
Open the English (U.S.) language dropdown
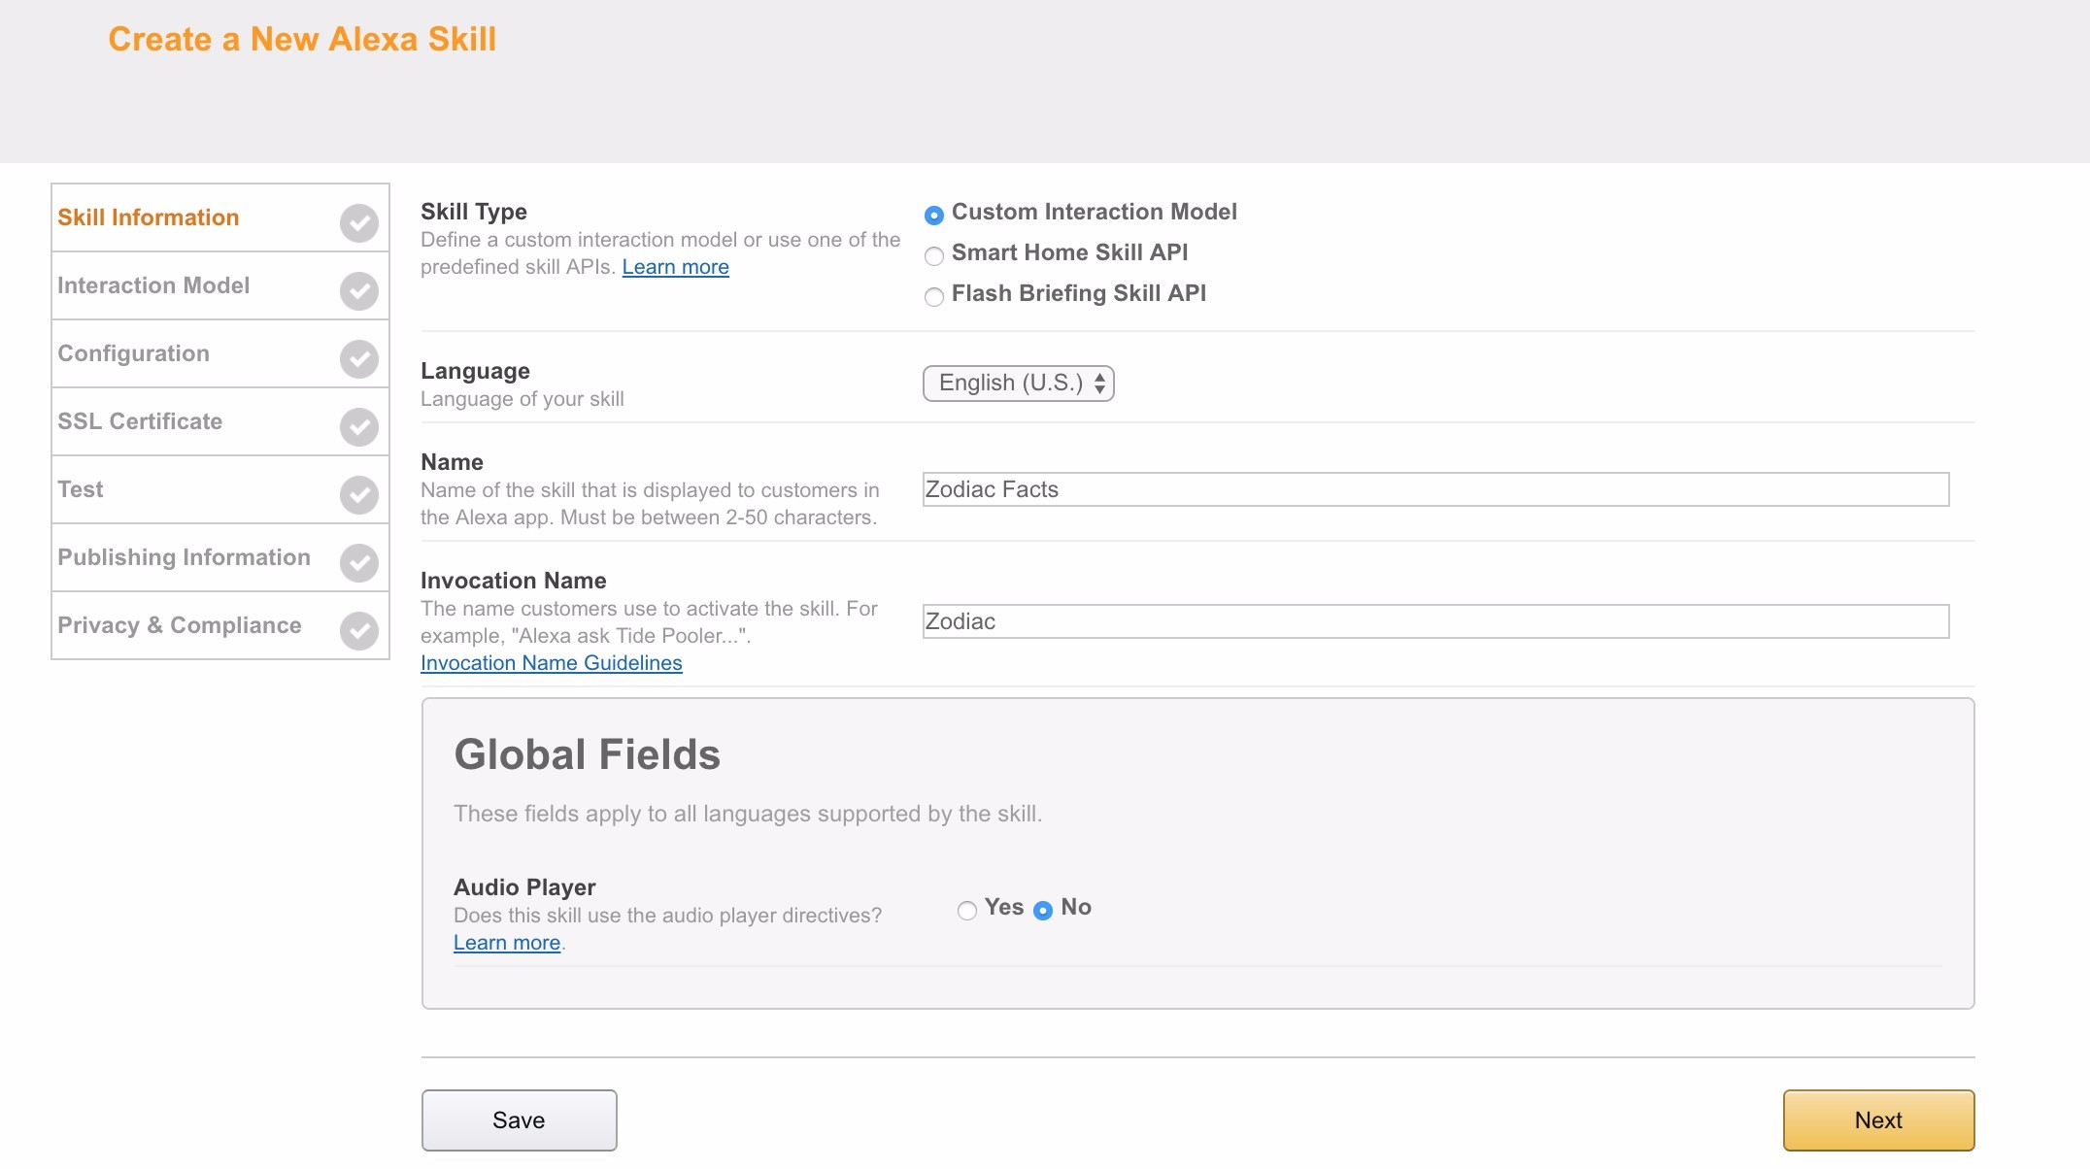tap(1018, 384)
